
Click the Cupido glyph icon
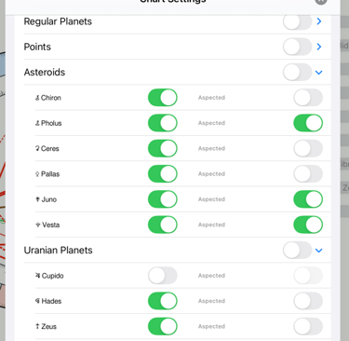click(x=38, y=276)
